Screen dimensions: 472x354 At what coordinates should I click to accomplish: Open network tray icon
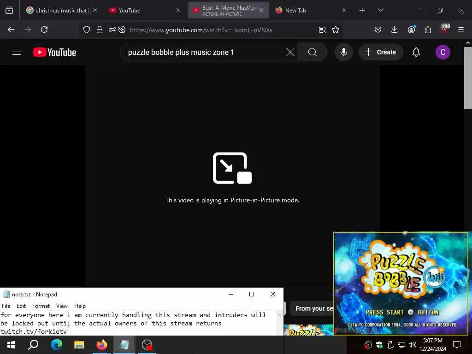pyautogui.click(x=401, y=345)
